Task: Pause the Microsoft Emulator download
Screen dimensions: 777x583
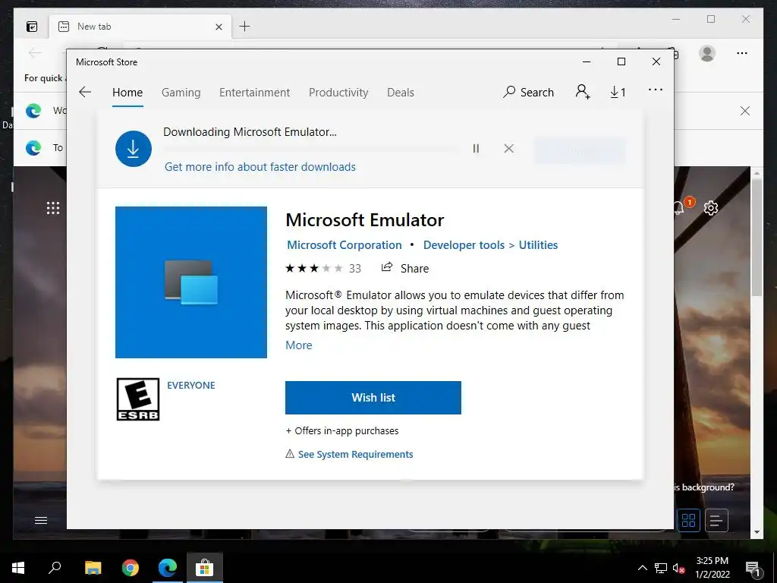Action: coord(476,148)
